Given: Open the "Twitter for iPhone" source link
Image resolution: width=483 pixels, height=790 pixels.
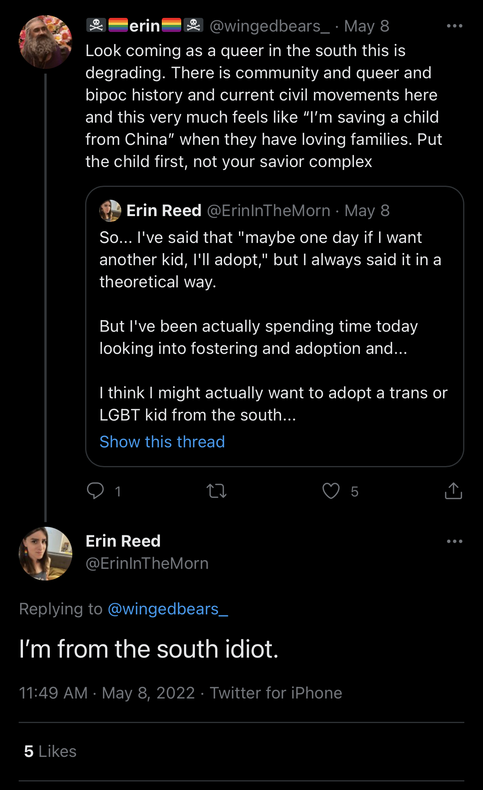Looking at the screenshot, I should pyautogui.click(x=276, y=693).
